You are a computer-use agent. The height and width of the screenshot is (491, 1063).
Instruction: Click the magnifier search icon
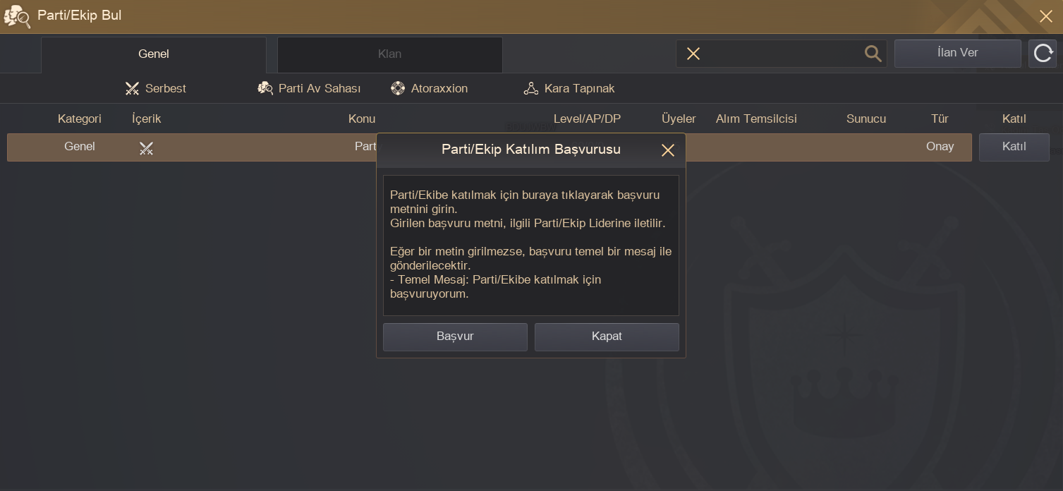(873, 54)
